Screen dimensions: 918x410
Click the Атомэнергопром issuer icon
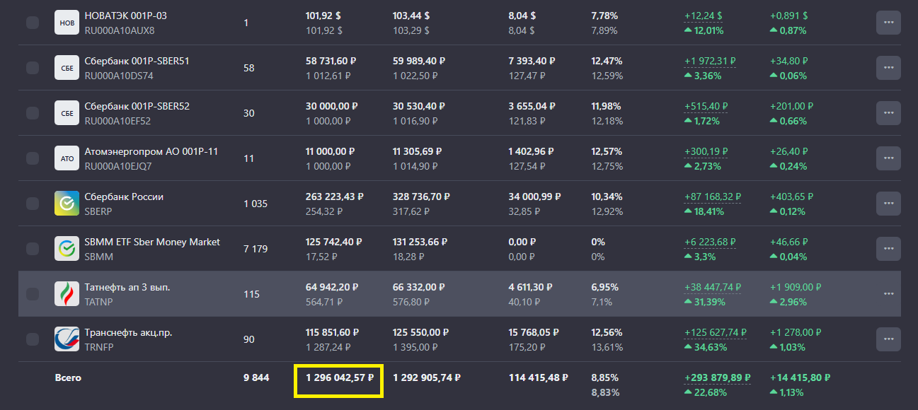[x=67, y=158]
